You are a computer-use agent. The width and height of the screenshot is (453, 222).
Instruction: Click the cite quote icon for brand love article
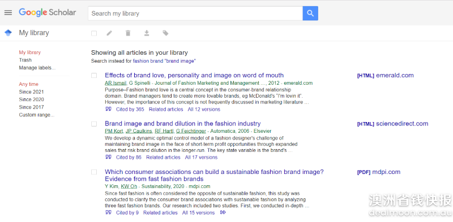coord(108,109)
